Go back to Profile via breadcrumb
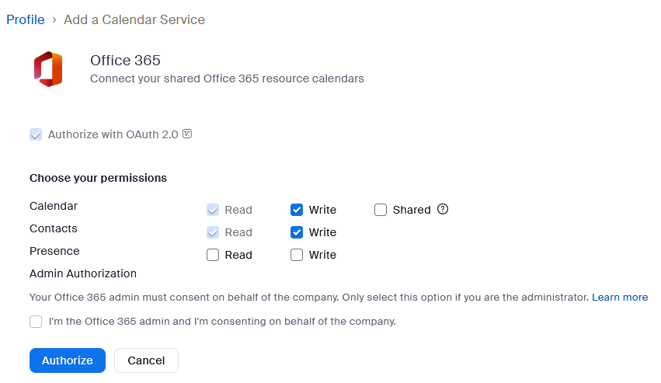 pyautogui.click(x=26, y=19)
